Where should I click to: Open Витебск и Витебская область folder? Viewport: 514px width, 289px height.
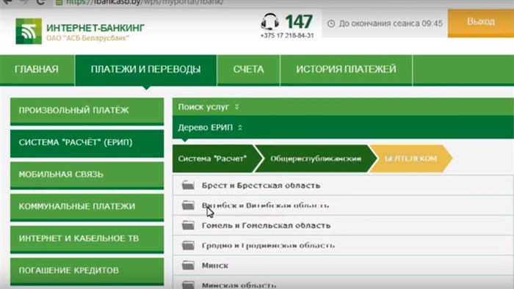(343, 205)
